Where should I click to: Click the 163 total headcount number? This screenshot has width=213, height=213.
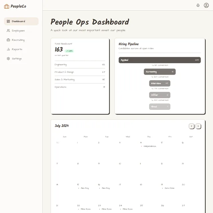(59, 50)
